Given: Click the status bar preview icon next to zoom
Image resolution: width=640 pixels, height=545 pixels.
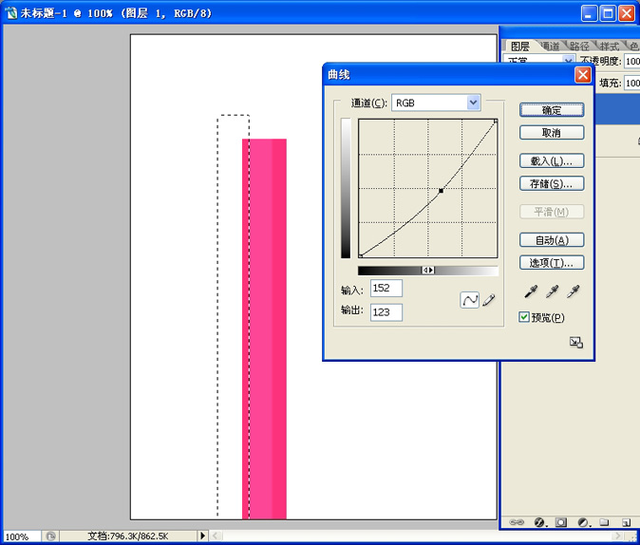Looking at the screenshot, I should [x=50, y=536].
